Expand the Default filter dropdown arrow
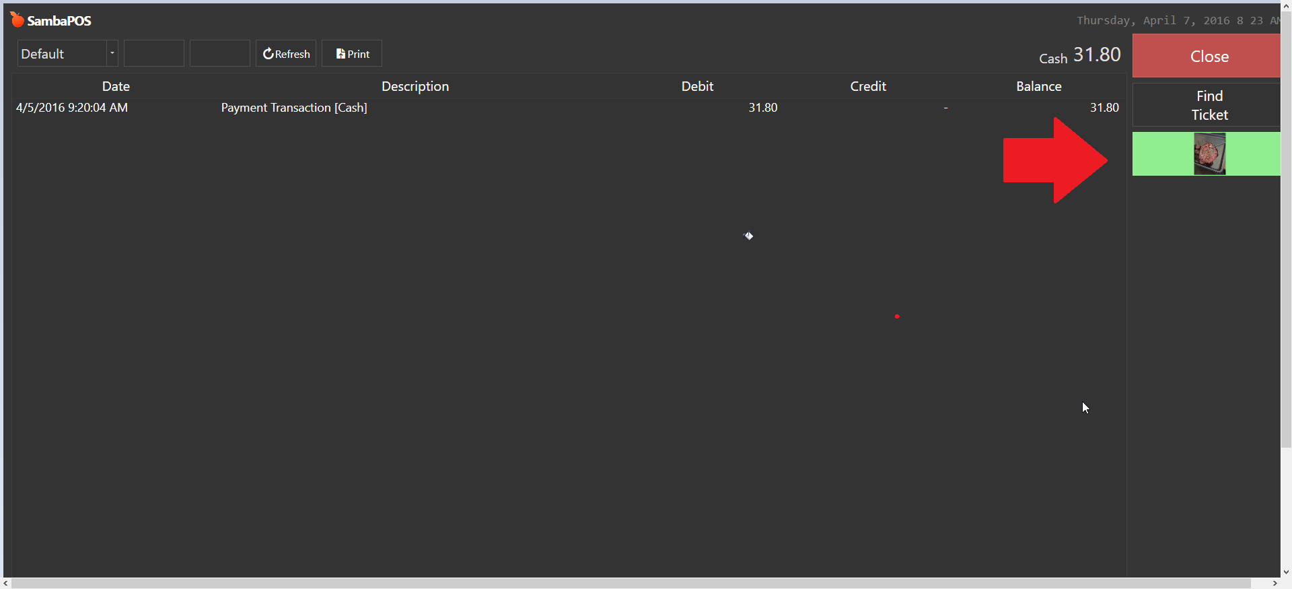 pyautogui.click(x=112, y=54)
